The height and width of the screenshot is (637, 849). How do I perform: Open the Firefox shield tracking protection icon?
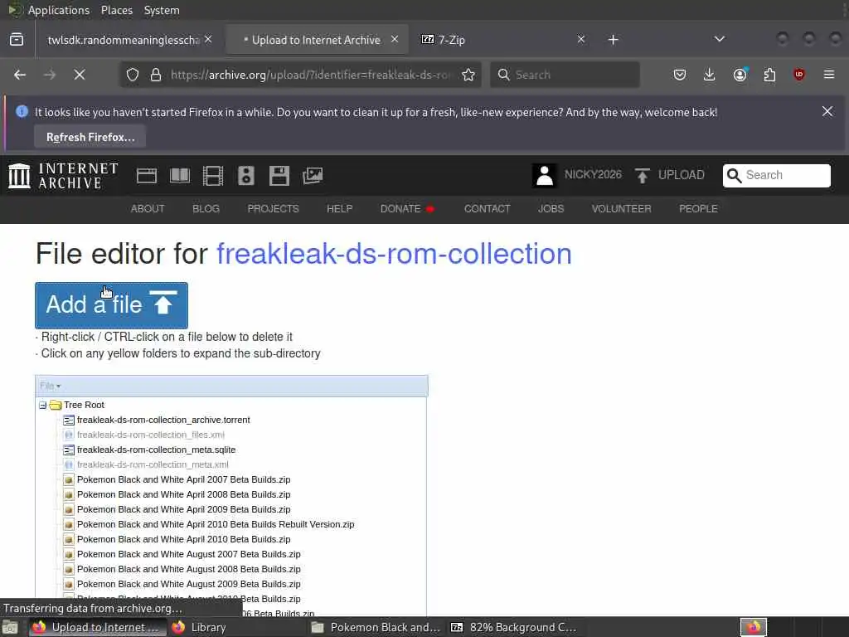tap(133, 75)
